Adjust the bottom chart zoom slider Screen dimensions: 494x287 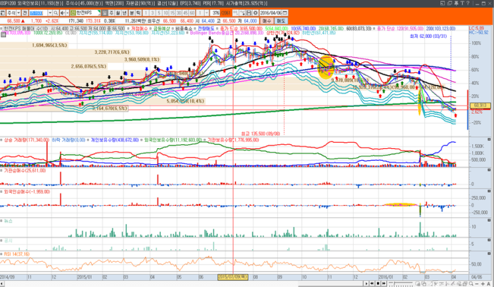pyautogui.click(x=401, y=282)
